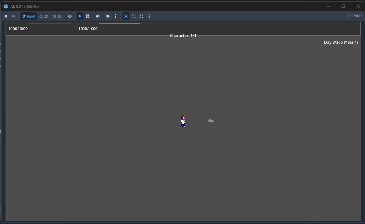Click the 1000/1000 value under the orange bar
365x224 pixels.
88,29
